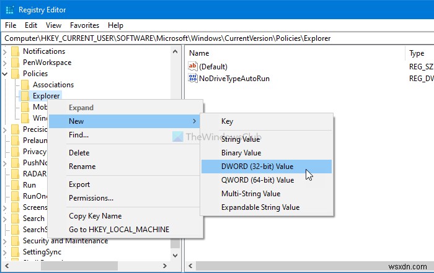
Task: Click the Associations folder icon
Action: coord(25,85)
